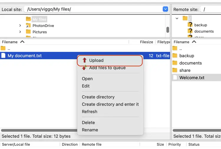This screenshot has height=149, width=221.
Task: Choose Upload from the context menu
Action: [110, 60]
